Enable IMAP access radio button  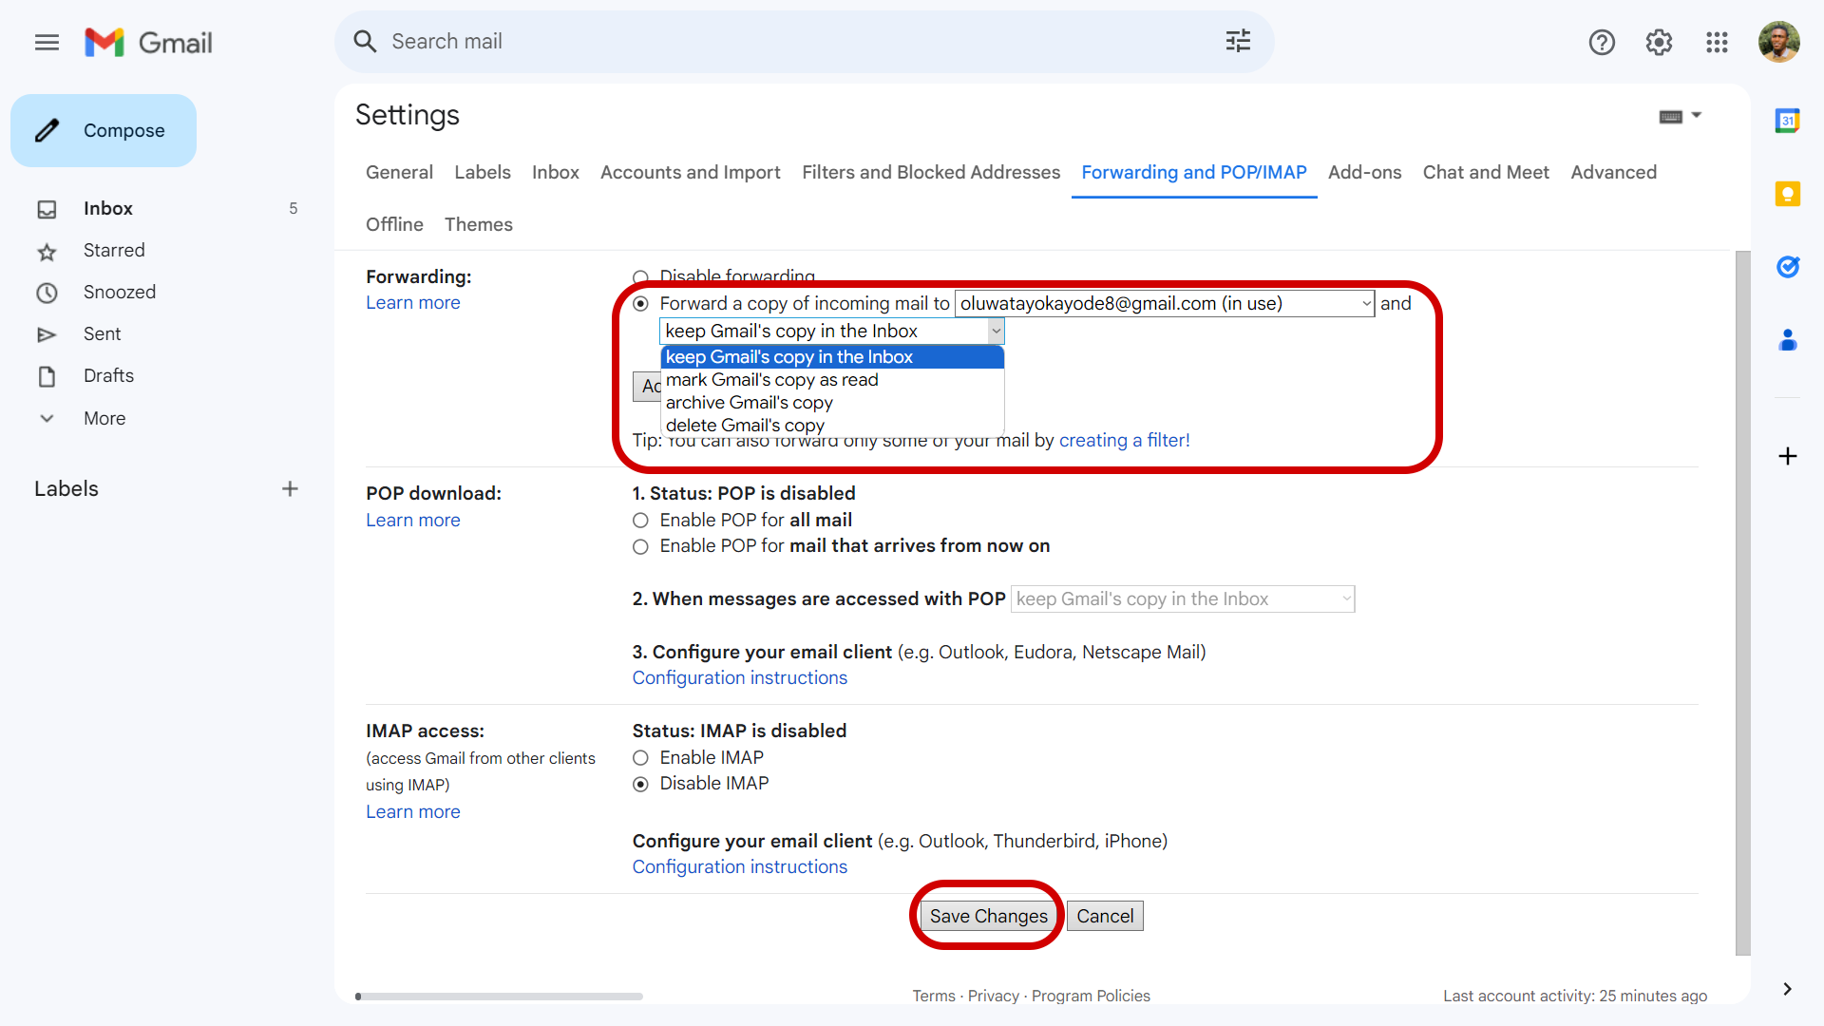point(641,756)
